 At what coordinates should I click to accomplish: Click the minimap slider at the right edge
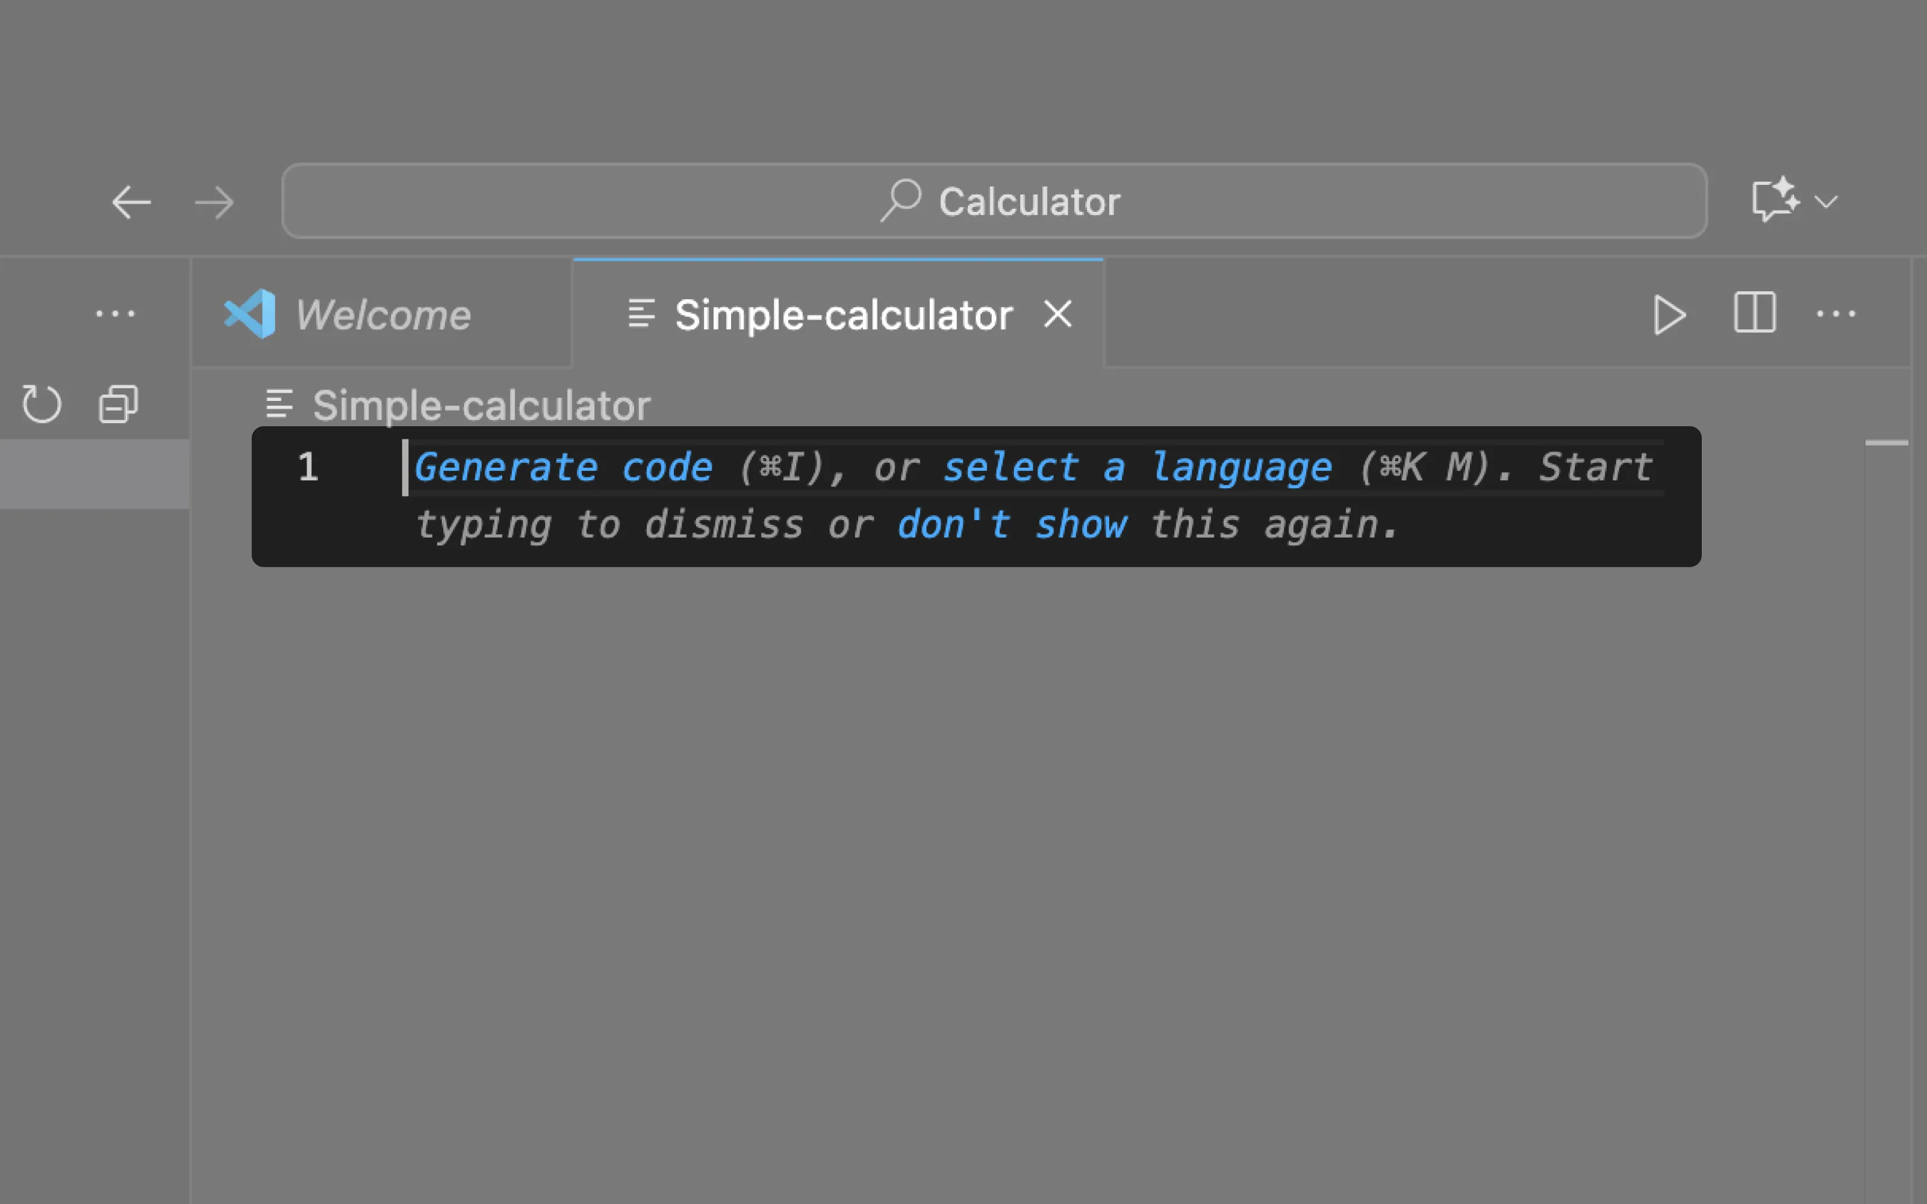coord(1887,442)
